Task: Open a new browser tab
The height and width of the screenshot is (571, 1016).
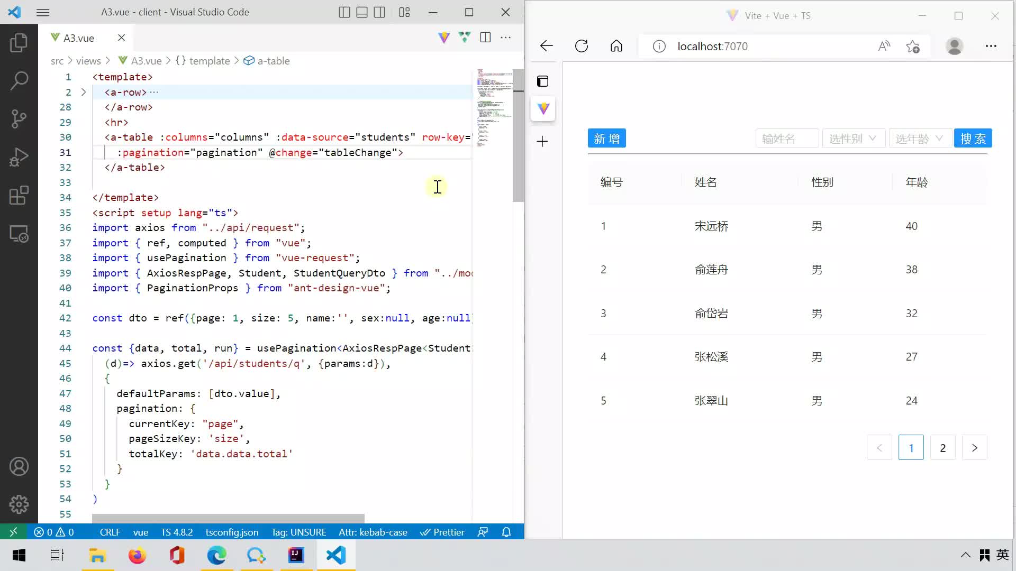Action: pyautogui.click(x=542, y=141)
